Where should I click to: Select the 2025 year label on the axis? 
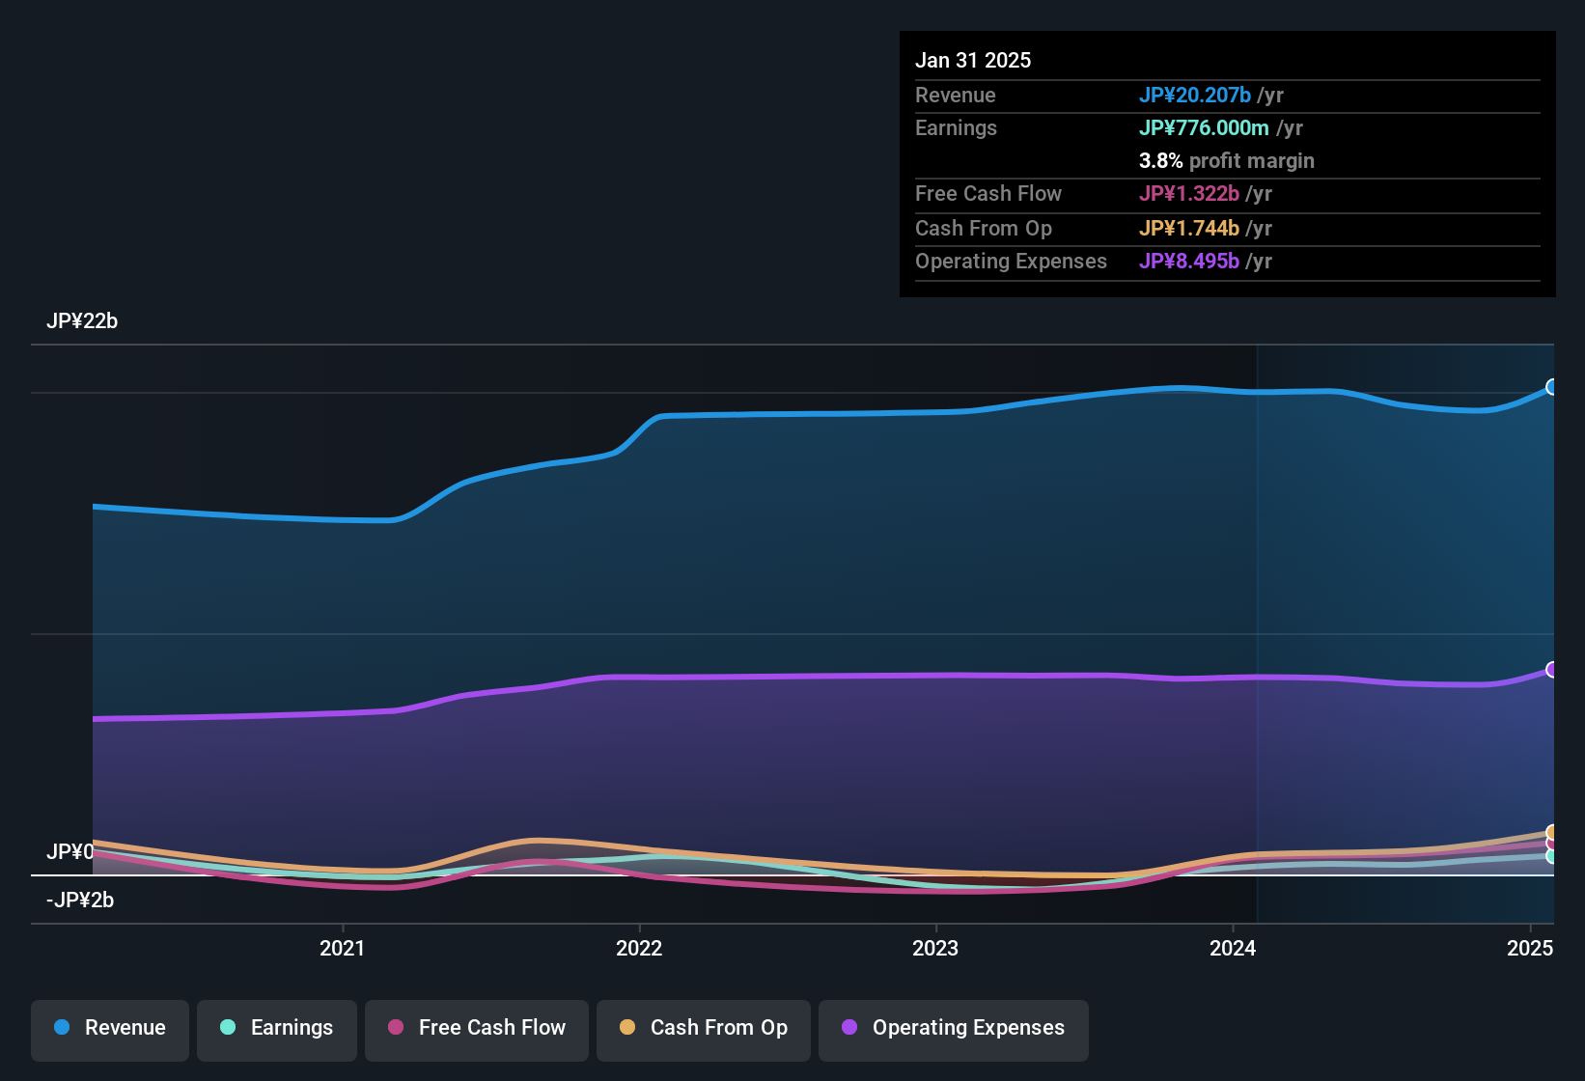1533,949
